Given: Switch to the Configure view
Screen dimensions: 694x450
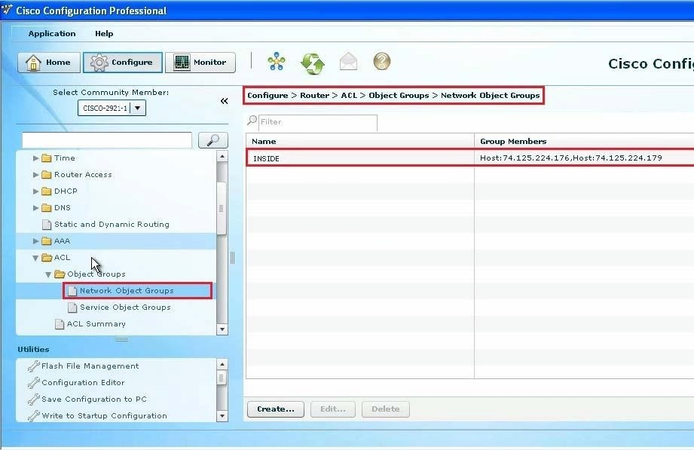Looking at the screenshot, I should [123, 63].
